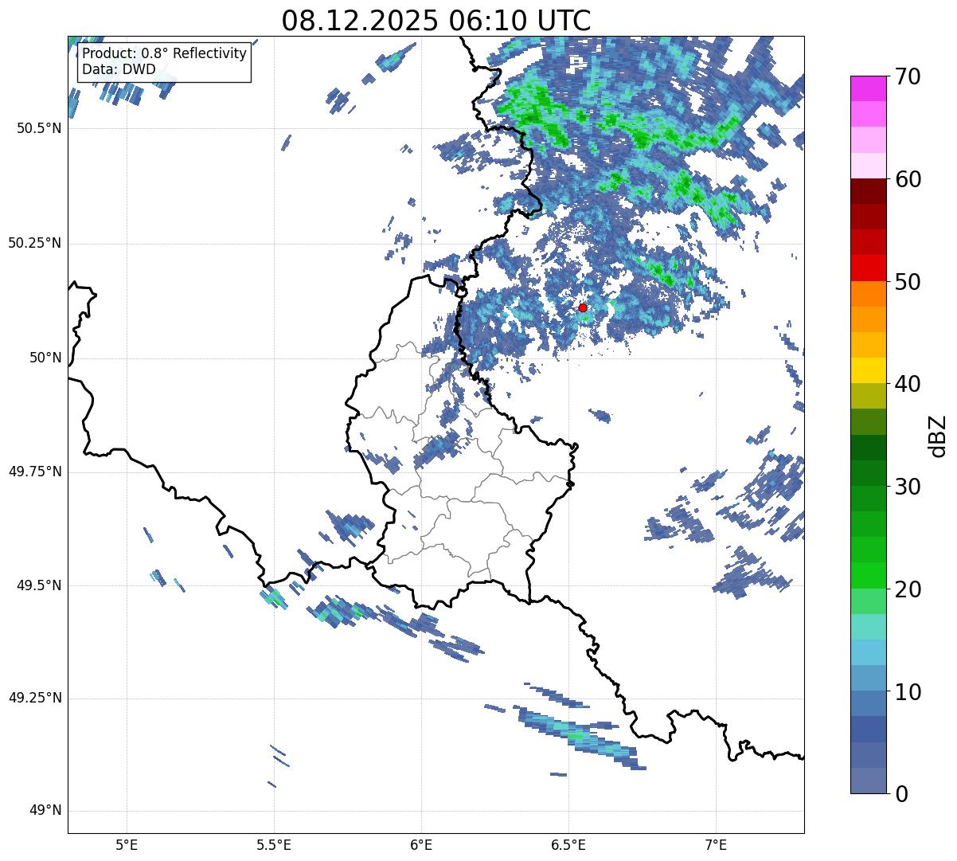Click the 50.5°N latitude tick label
The height and width of the screenshot is (861, 957).
[38, 128]
